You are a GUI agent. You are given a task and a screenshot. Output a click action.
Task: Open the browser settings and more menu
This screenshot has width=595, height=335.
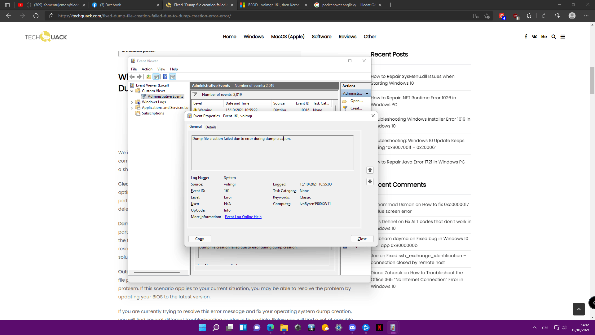coord(586,16)
